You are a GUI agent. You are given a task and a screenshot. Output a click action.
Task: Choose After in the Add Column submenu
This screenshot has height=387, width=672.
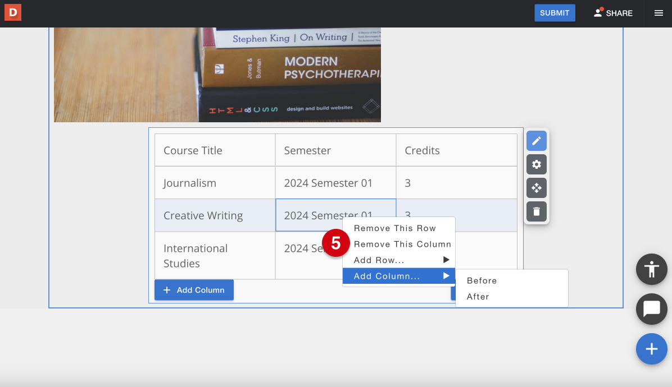point(478,297)
